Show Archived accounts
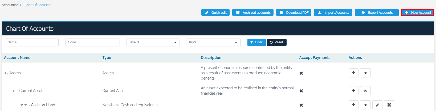Screen dimensions: 436x111 pos(253,12)
